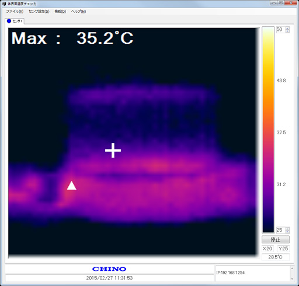The image size is (299, 286).
Task: Open the センサ設定(S) menu
Action: click(39, 11)
